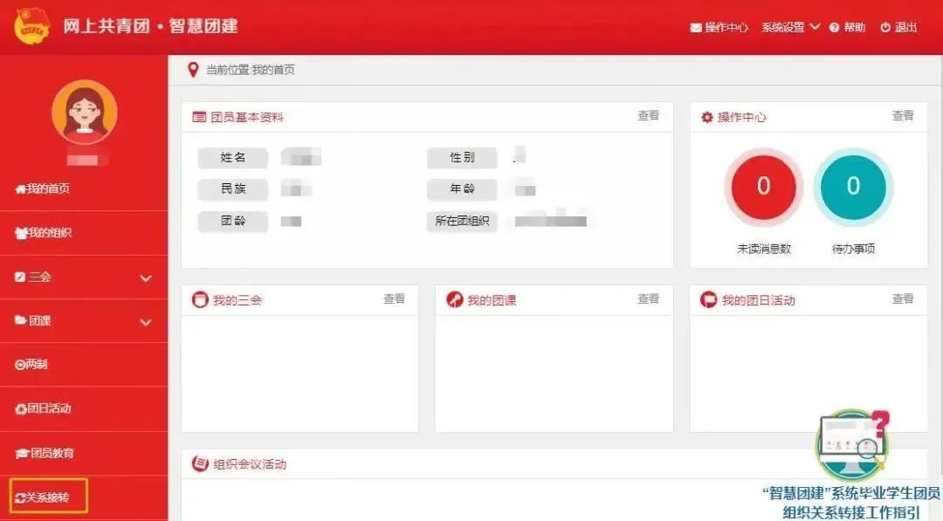
Task: Click the 我的团日活动 flag icon
Action: 709,300
